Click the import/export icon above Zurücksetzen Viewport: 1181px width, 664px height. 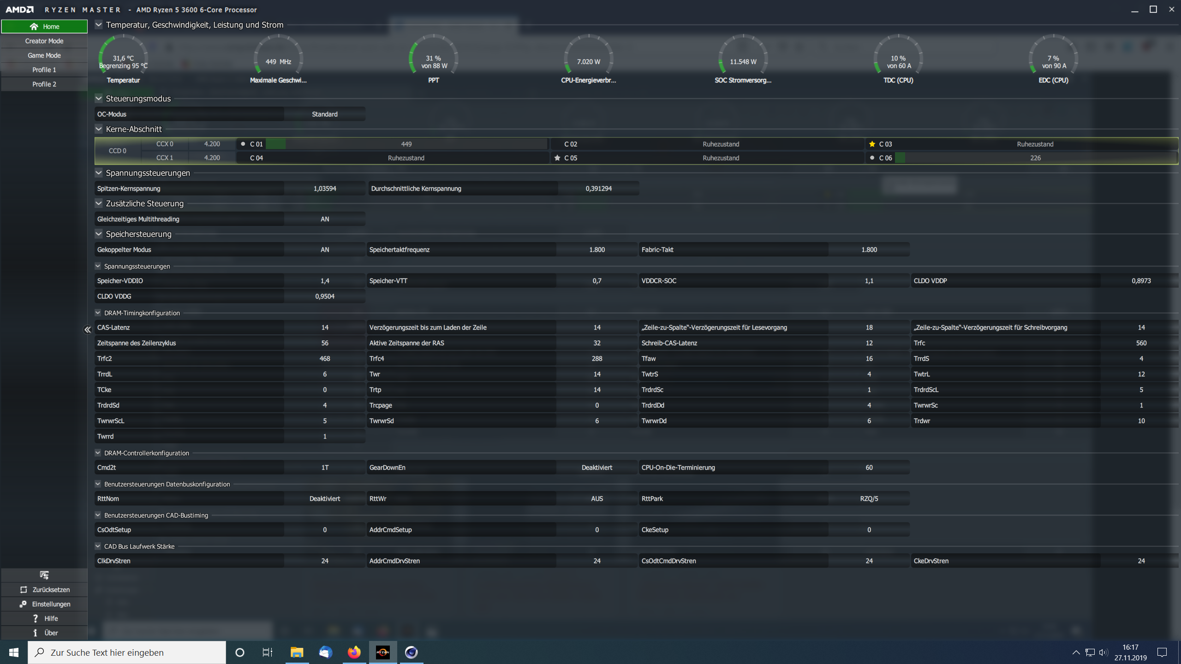(44, 575)
